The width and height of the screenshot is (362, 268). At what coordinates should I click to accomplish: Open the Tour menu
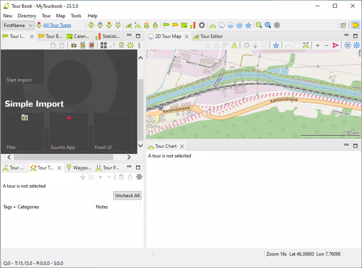click(x=46, y=16)
